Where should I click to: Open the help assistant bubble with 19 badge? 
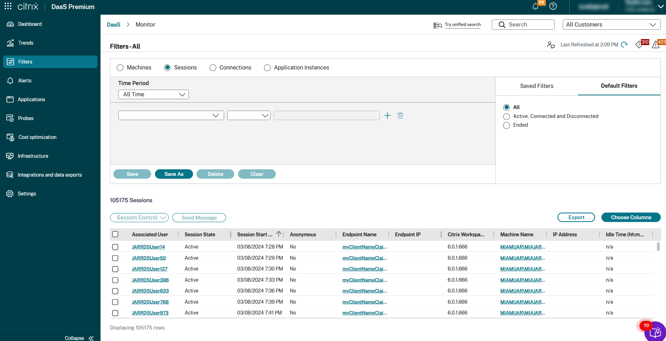coord(655,332)
